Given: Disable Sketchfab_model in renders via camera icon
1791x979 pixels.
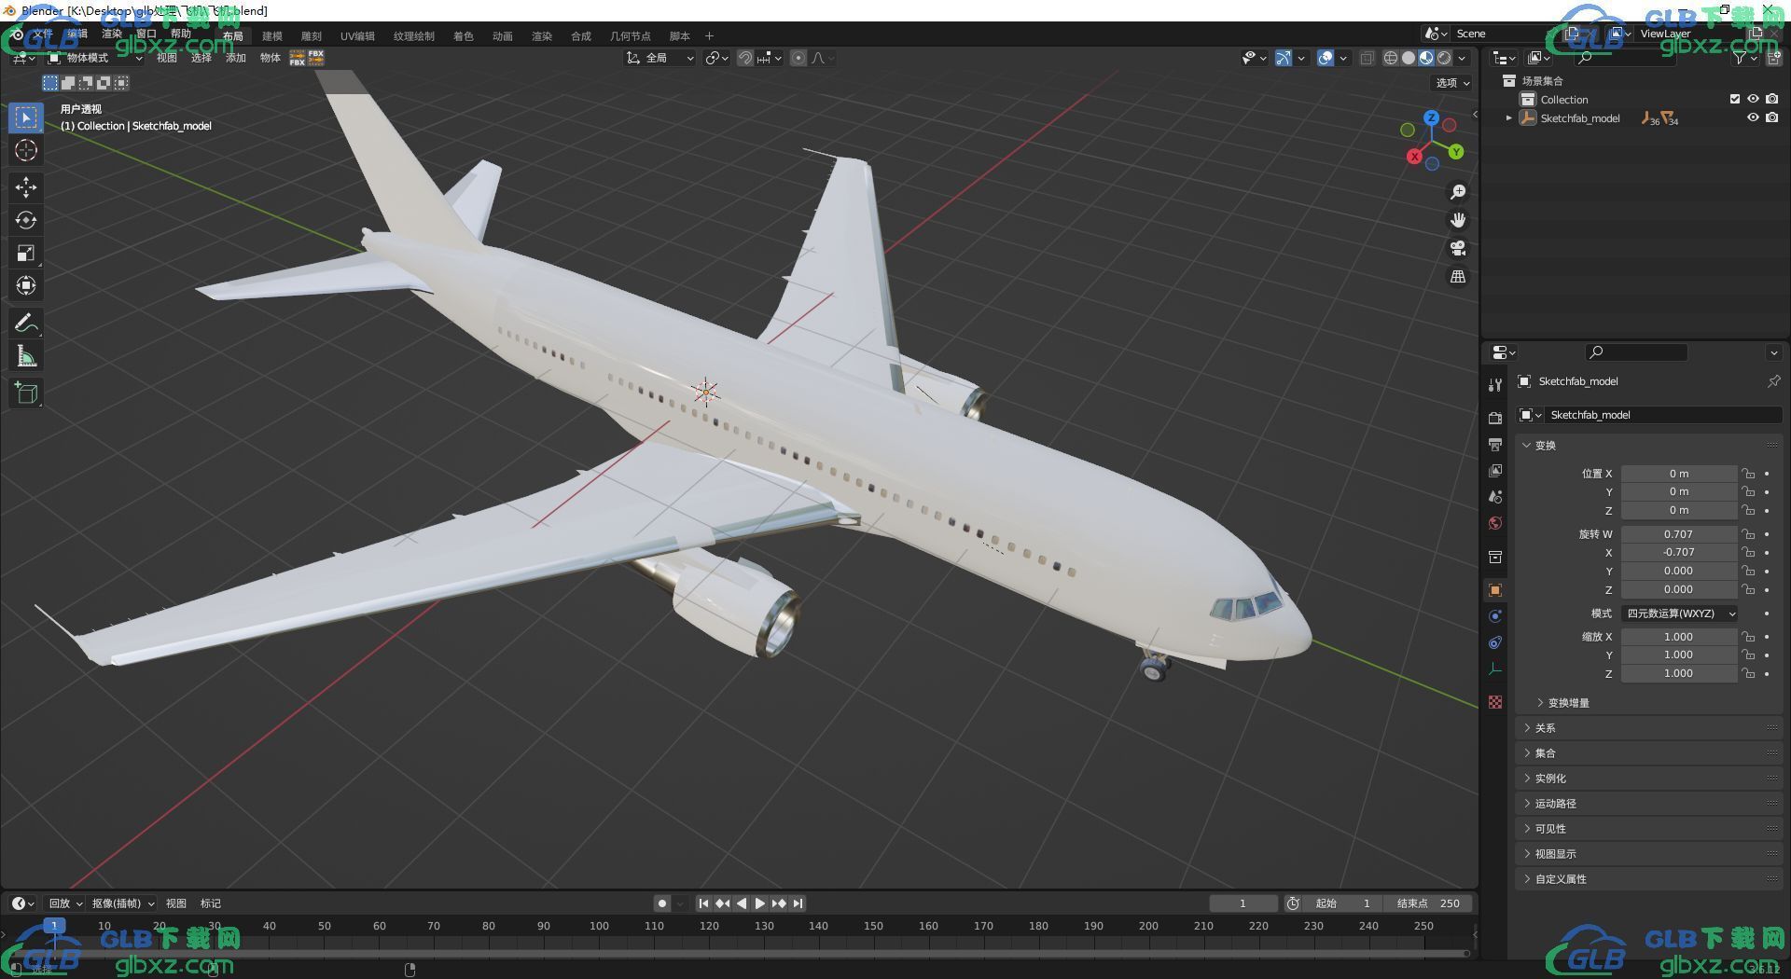Looking at the screenshot, I should (1771, 117).
